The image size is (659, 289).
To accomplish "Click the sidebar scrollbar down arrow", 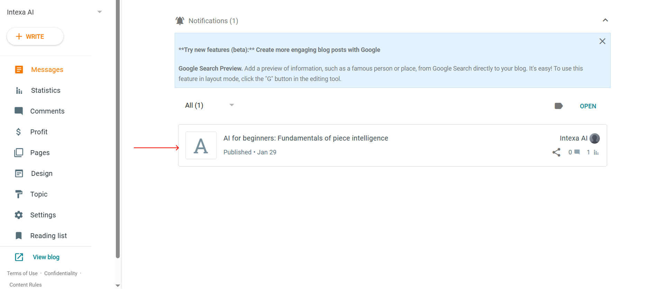I will 118,286.
